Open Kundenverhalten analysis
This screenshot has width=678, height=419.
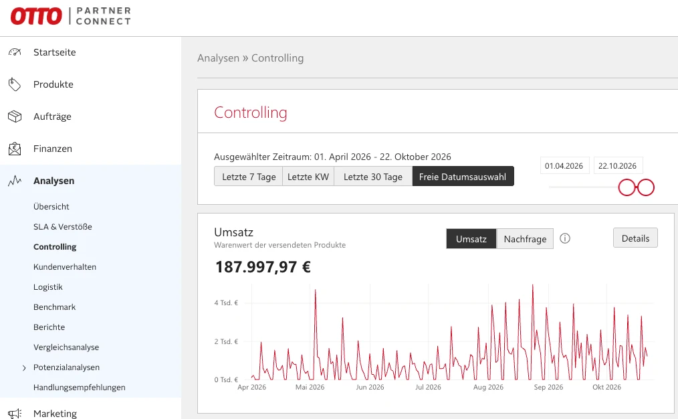(65, 266)
